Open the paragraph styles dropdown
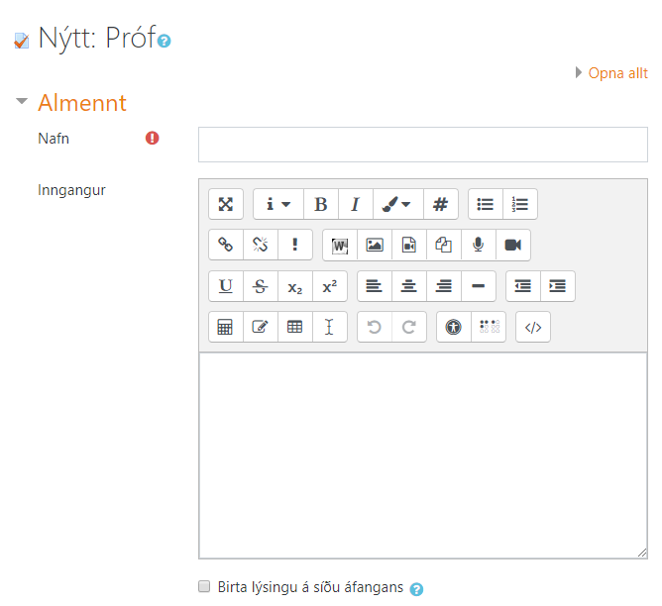The width and height of the screenshot is (662, 606). [x=277, y=204]
